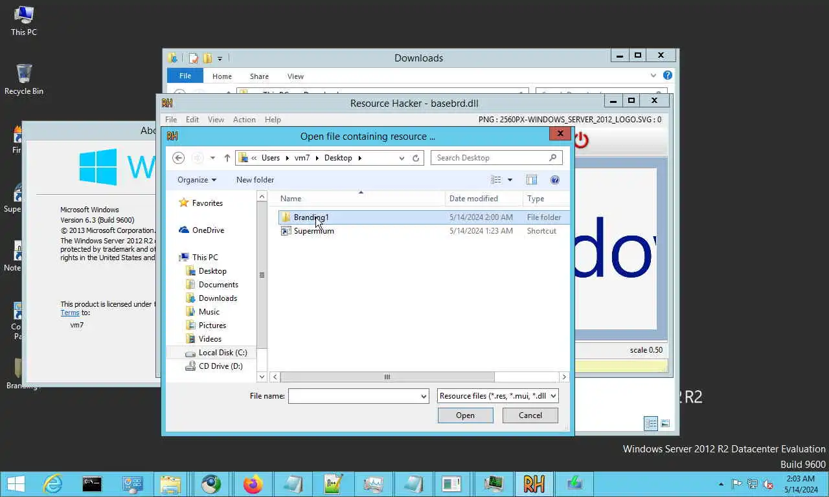Click navigation pane vertical scrollbar thumb
The height and width of the screenshot is (497, 829).
262,275
